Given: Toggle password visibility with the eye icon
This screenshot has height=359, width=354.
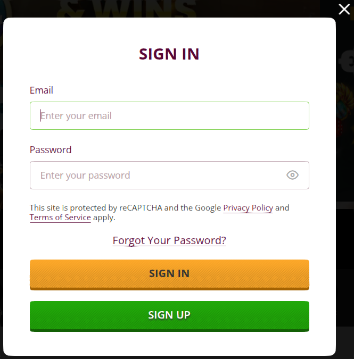Looking at the screenshot, I should (x=292, y=175).
